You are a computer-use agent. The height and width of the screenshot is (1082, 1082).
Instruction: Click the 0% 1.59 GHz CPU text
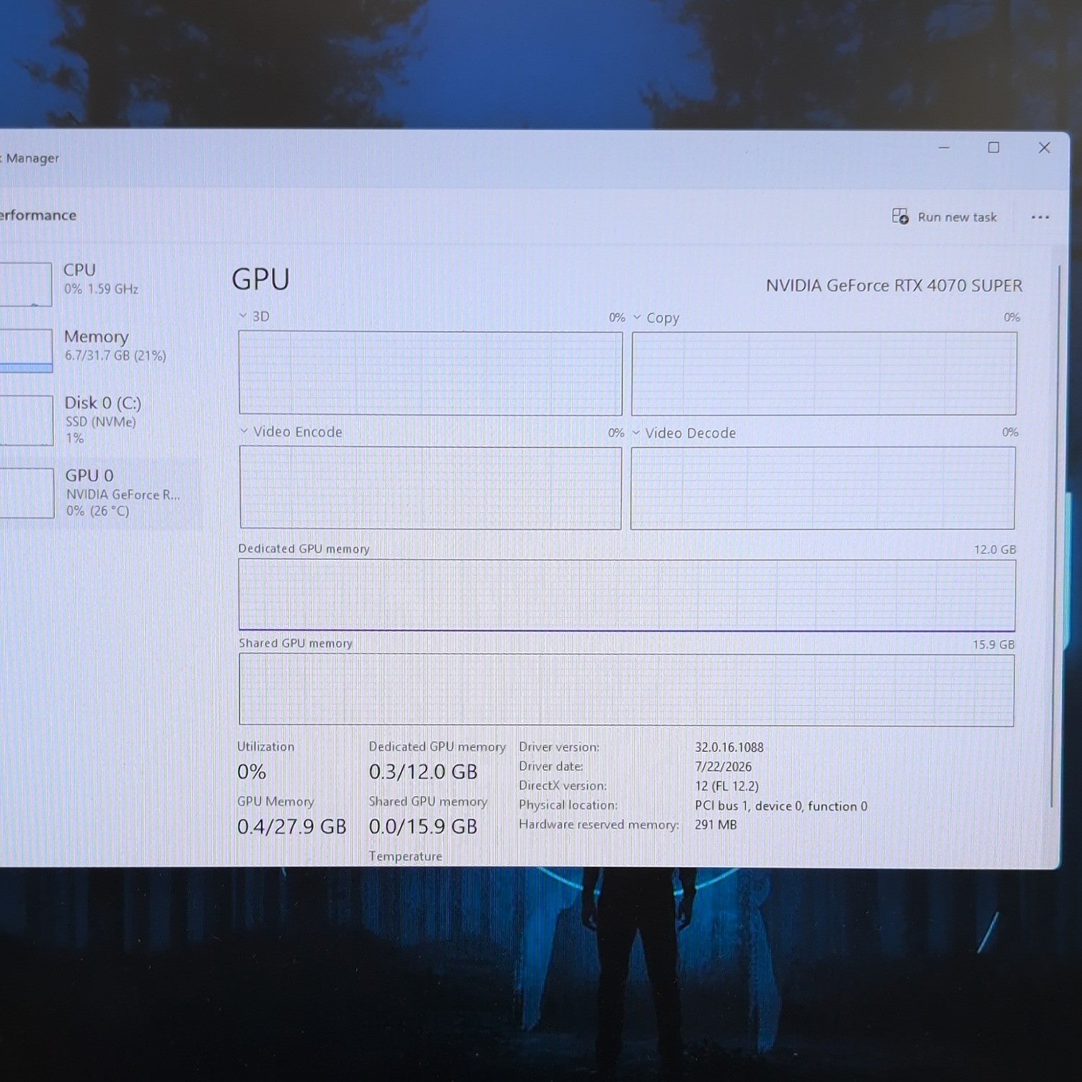(101, 289)
